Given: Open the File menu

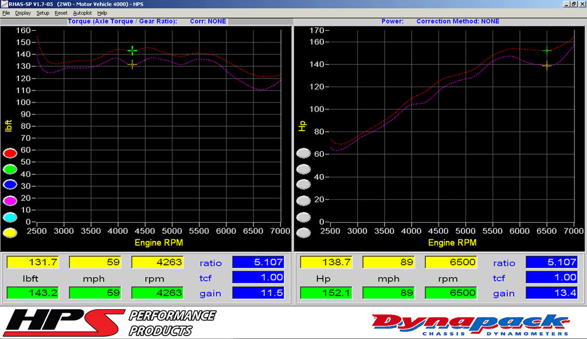Looking at the screenshot, I should pyautogui.click(x=7, y=13).
